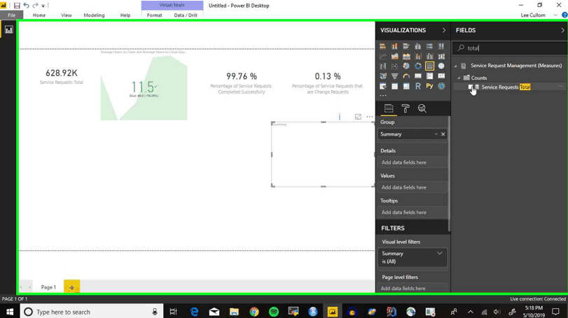Click the Details Add data fields well

(413, 163)
